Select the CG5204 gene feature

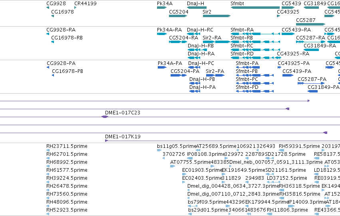178,16
